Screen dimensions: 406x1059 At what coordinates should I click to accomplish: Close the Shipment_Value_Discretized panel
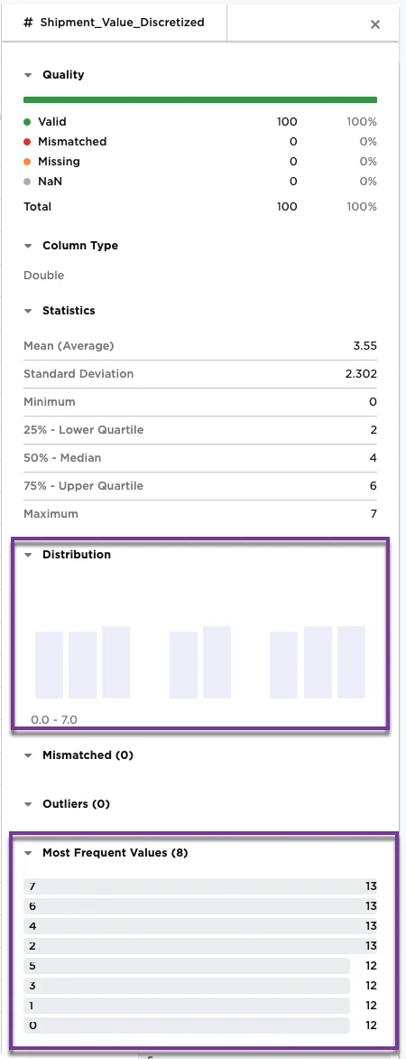(375, 24)
